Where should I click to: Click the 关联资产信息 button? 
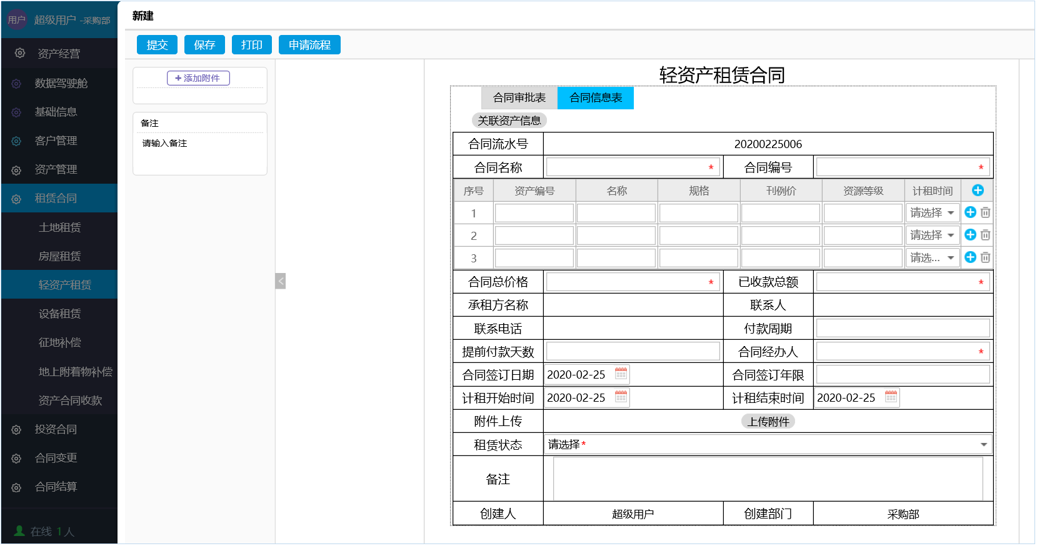509,121
